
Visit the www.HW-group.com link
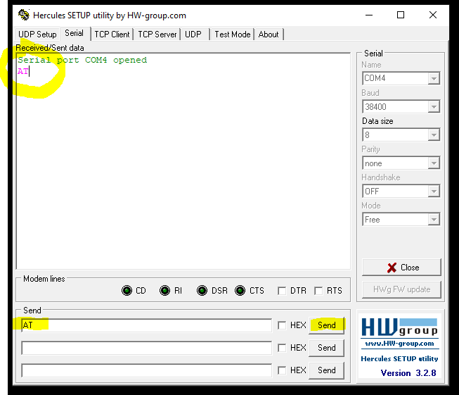tap(399, 344)
